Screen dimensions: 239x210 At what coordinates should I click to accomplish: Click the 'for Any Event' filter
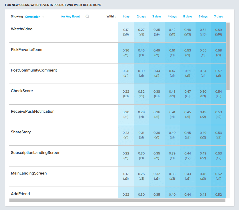(71, 17)
